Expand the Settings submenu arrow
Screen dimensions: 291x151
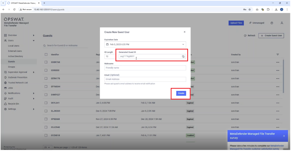point(34,109)
